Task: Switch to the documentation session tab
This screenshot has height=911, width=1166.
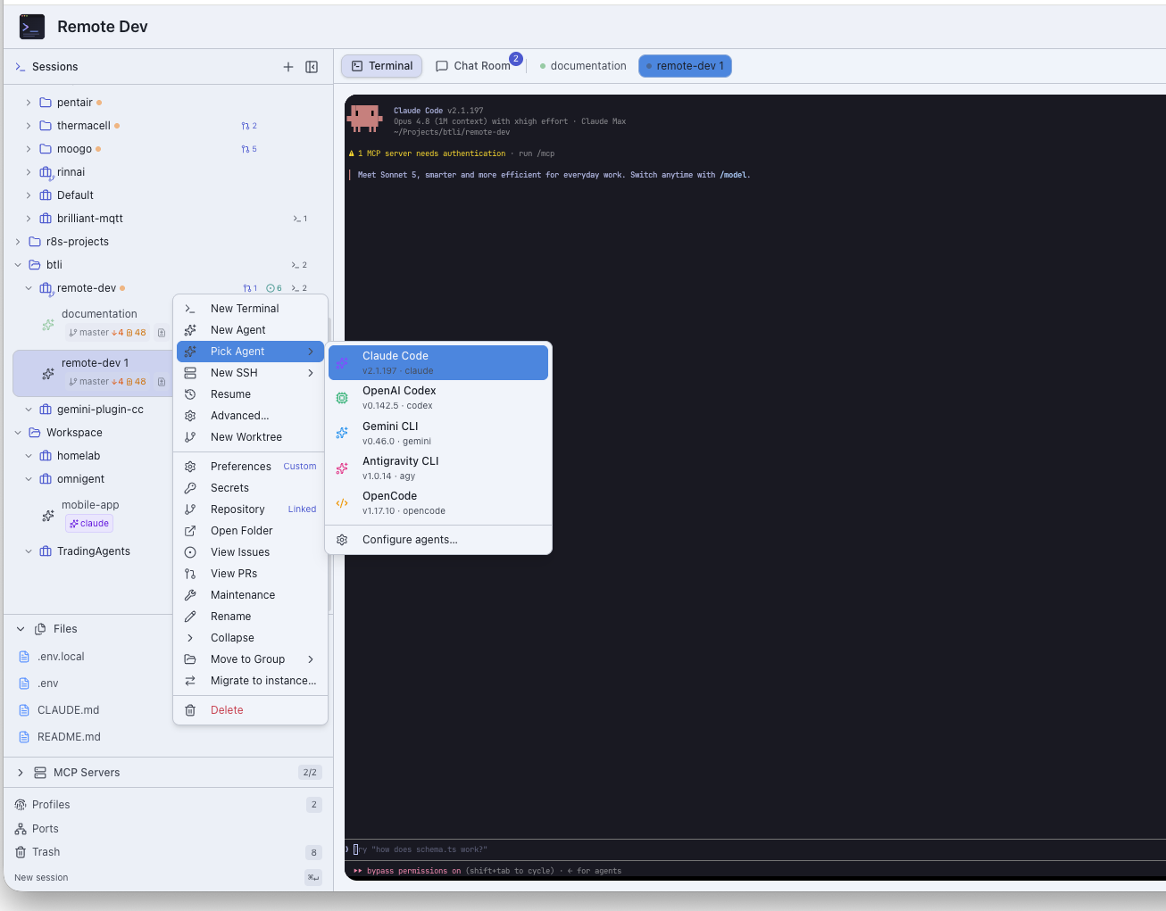Action: click(583, 66)
